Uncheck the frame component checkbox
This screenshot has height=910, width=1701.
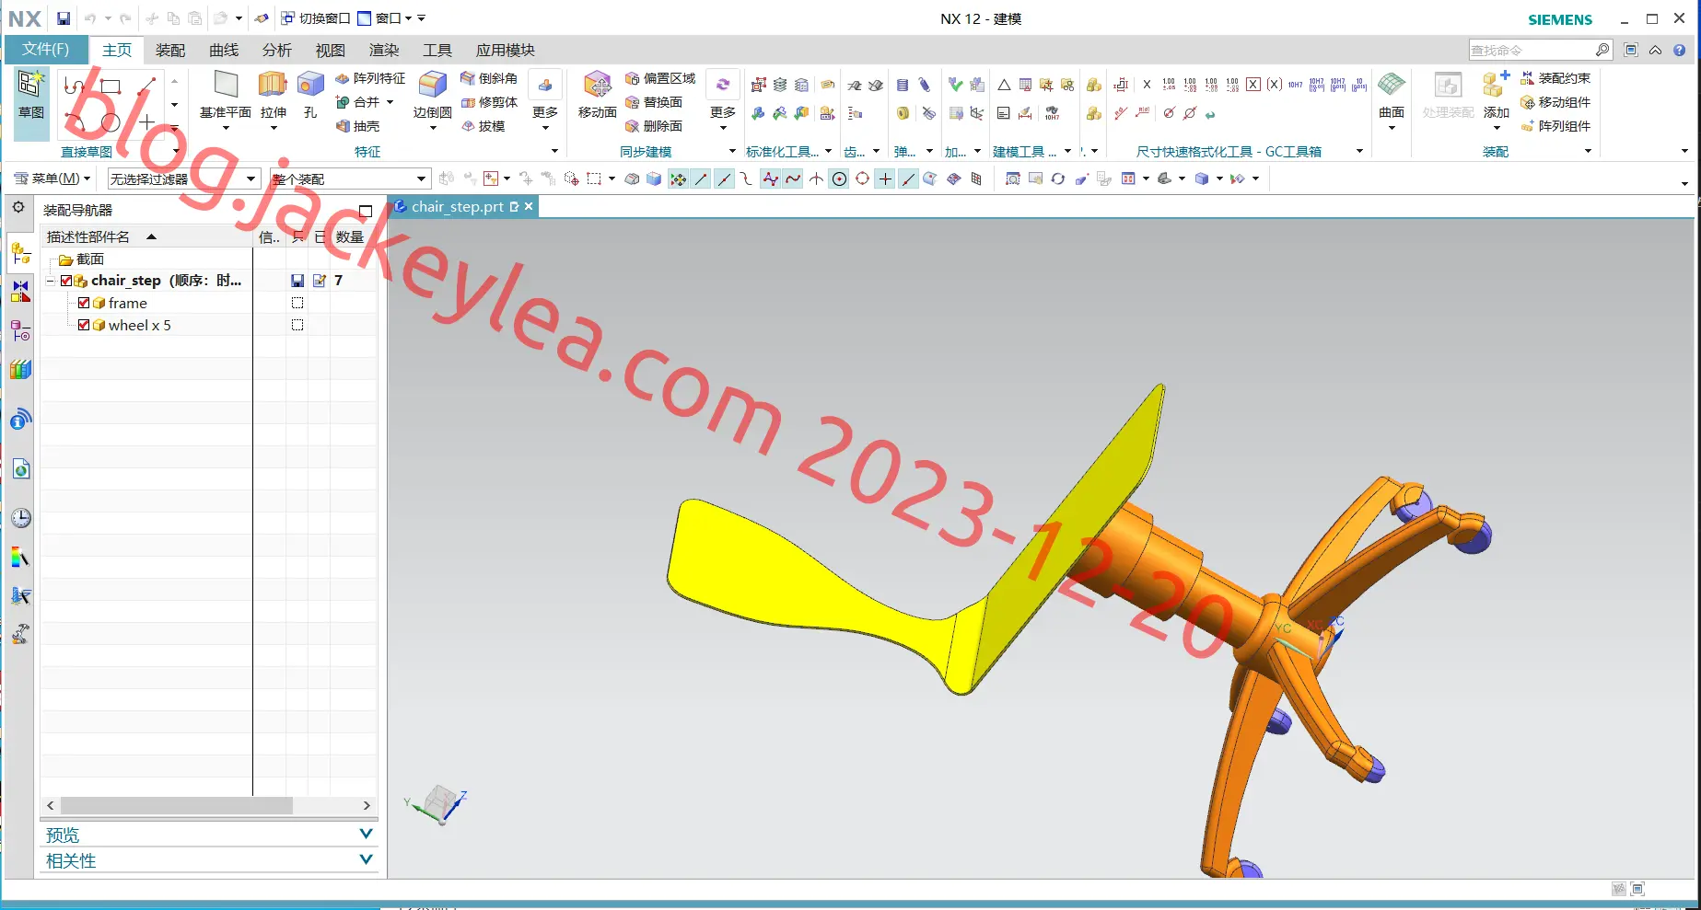[84, 303]
